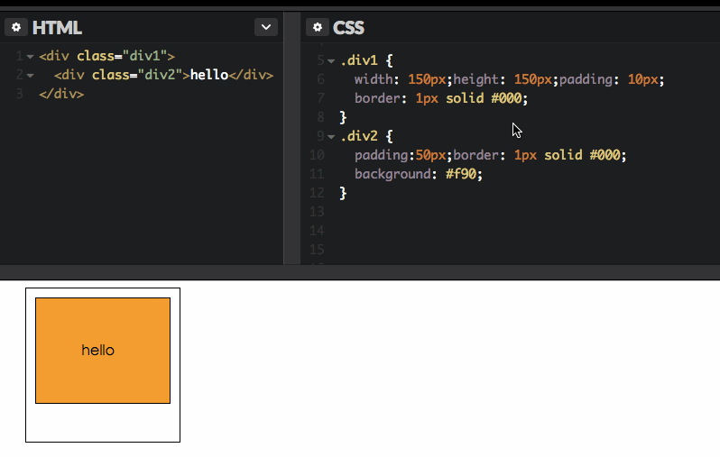Click the CSS panel title
The image size is (720, 457).
click(349, 28)
